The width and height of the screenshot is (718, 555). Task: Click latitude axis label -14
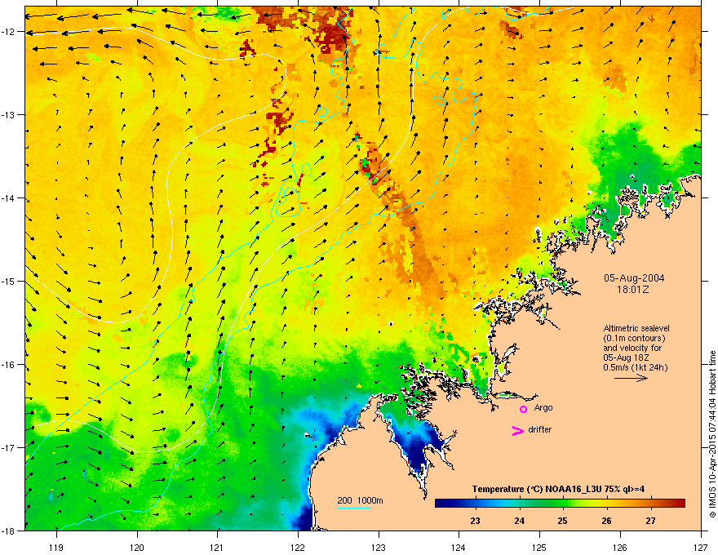pyautogui.click(x=9, y=198)
